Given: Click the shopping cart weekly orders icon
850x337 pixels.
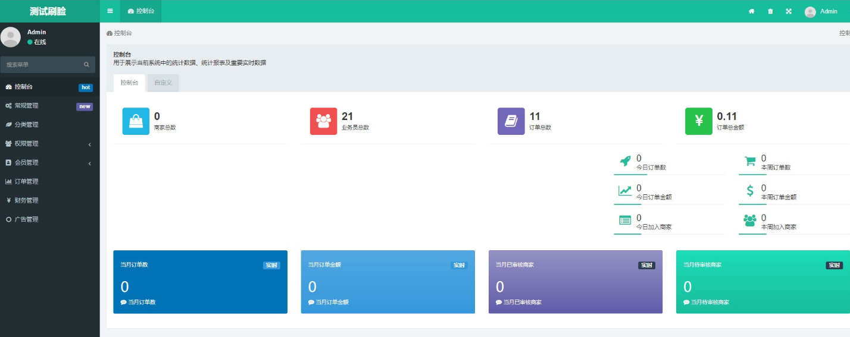Looking at the screenshot, I should pyautogui.click(x=750, y=161).
